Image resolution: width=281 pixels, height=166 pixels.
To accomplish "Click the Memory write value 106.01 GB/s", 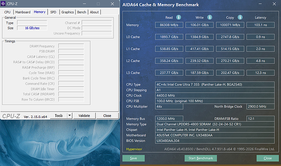I will coord(200,25).
